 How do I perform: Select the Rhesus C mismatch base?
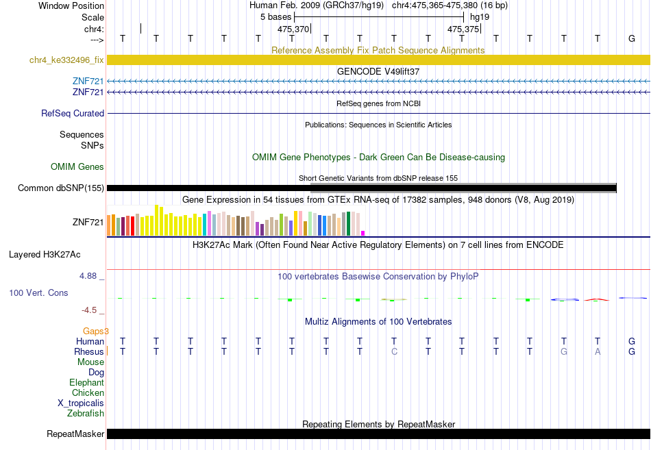[394, 351]
